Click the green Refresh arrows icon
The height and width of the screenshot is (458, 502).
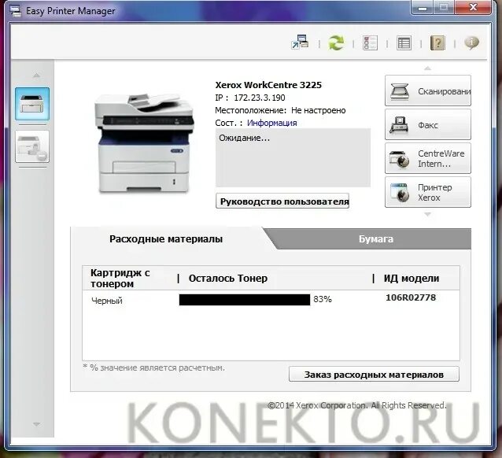(x=336, y=42)
